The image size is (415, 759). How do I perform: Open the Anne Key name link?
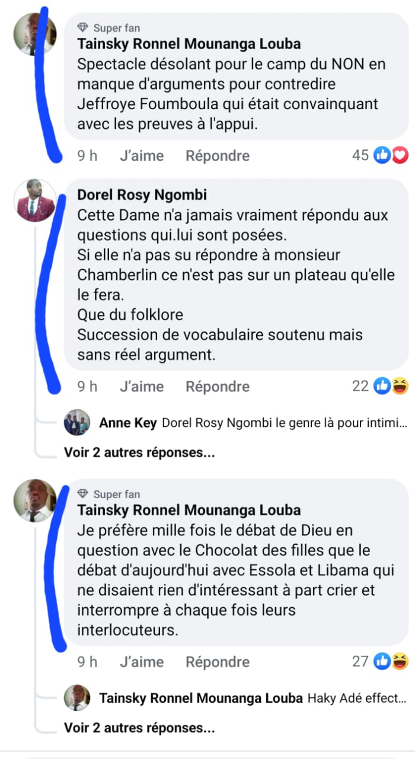[128, 423]
